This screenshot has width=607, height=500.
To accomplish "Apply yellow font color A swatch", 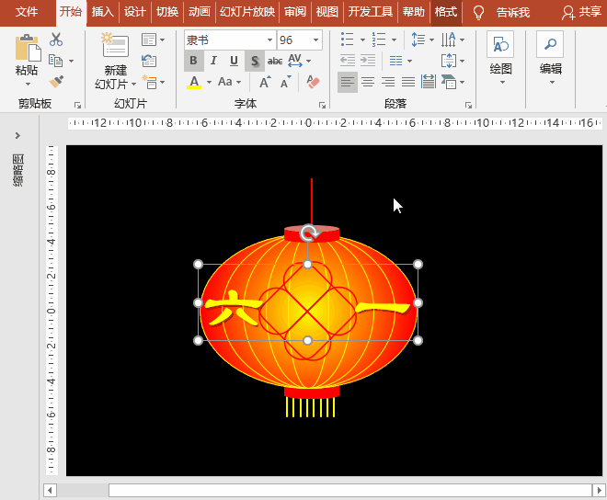I will [194, 82].
